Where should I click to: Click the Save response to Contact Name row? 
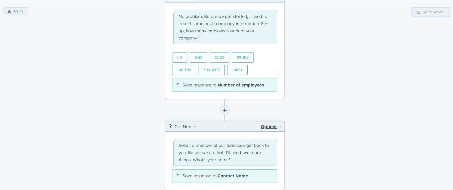point(224,176)
